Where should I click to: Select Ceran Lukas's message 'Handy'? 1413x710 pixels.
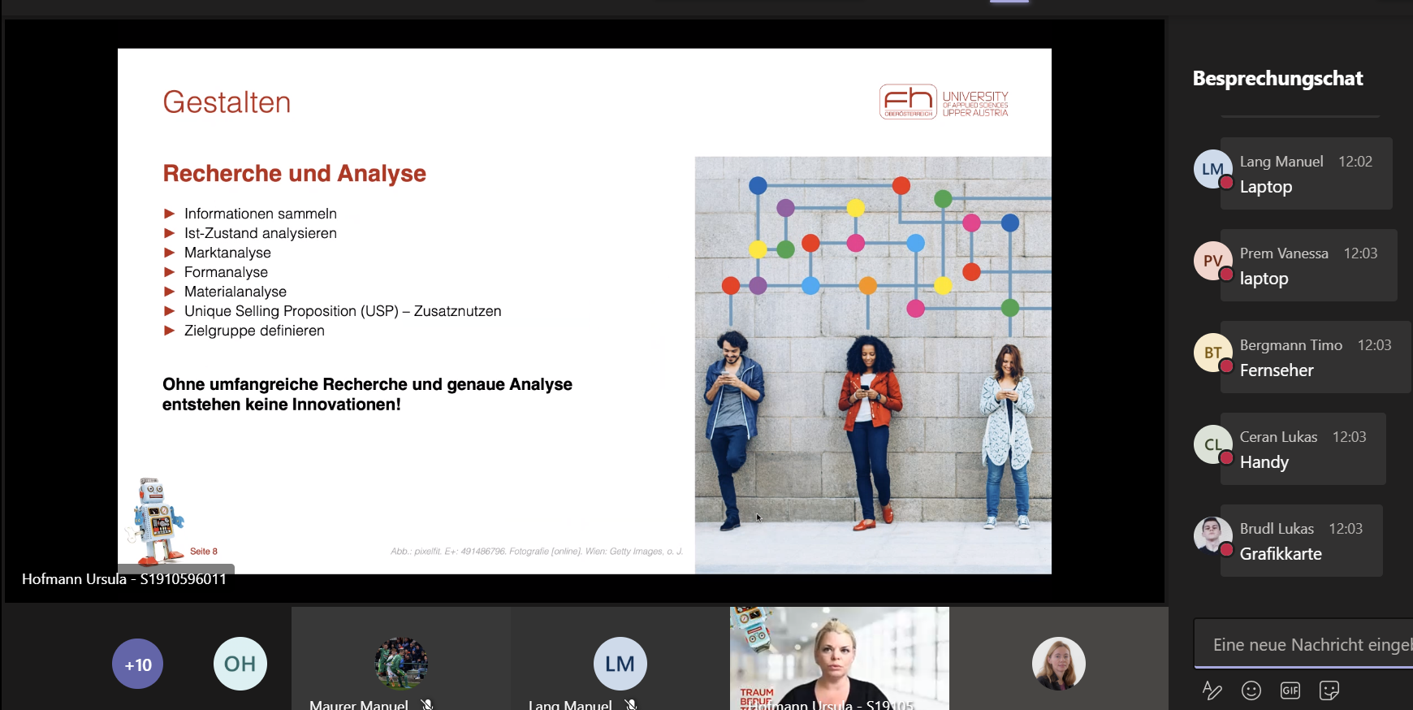tap(1303, 449)
